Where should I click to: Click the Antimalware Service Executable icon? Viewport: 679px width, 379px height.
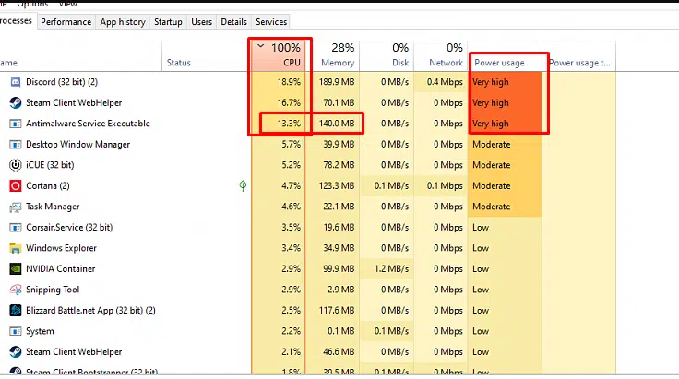pyautogui.click(x=15, y=124)
